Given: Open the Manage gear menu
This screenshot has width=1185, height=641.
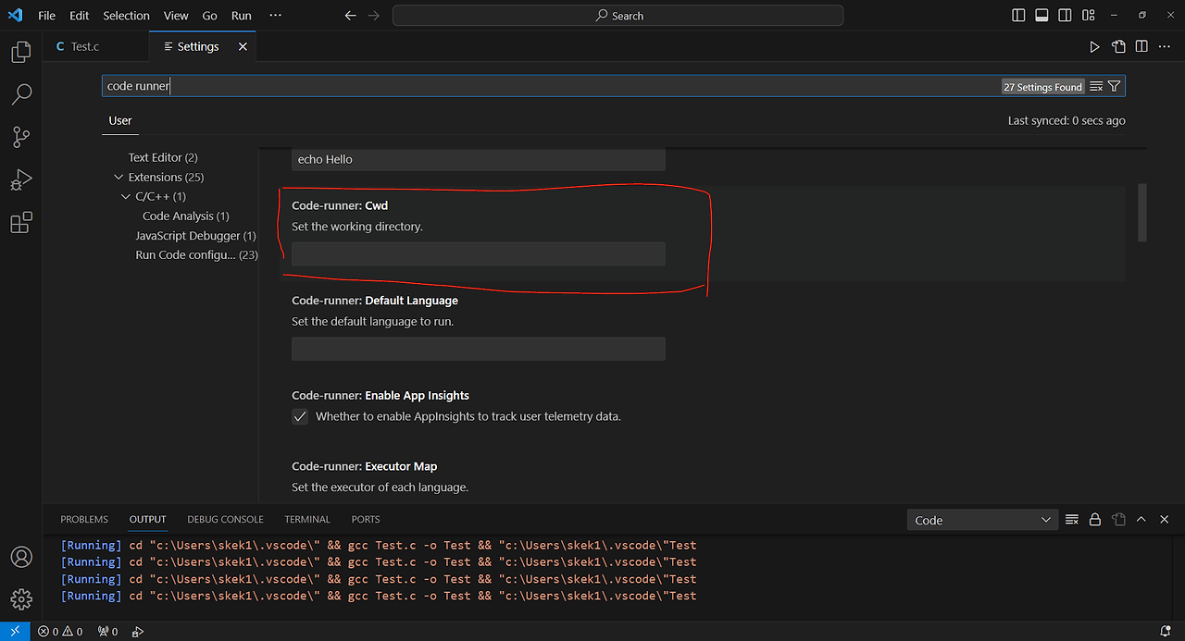Looking at the screenshot, I should pos(21,599).
